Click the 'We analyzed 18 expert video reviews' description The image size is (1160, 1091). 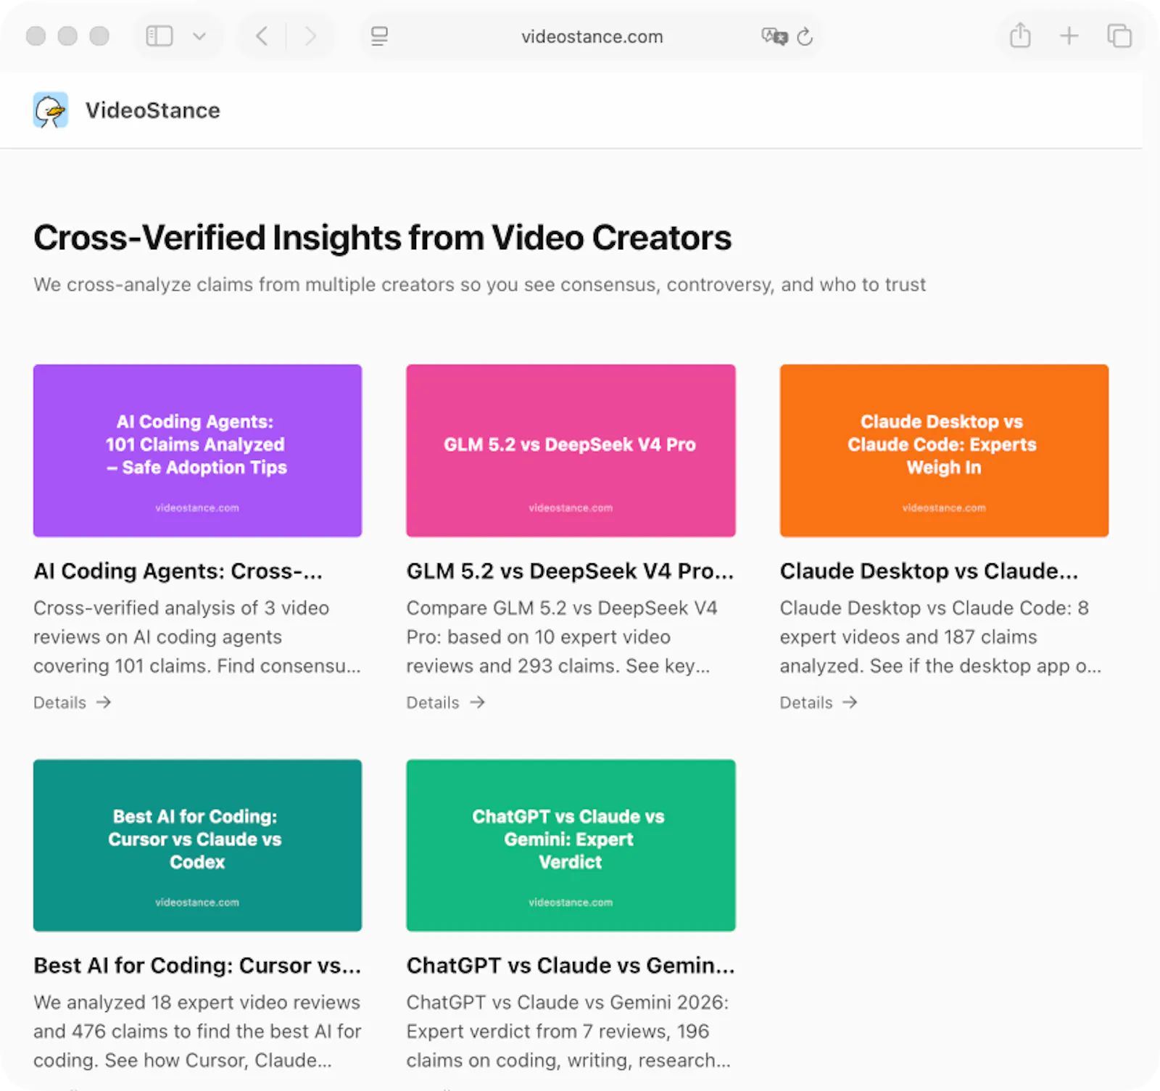(197, 1031)
